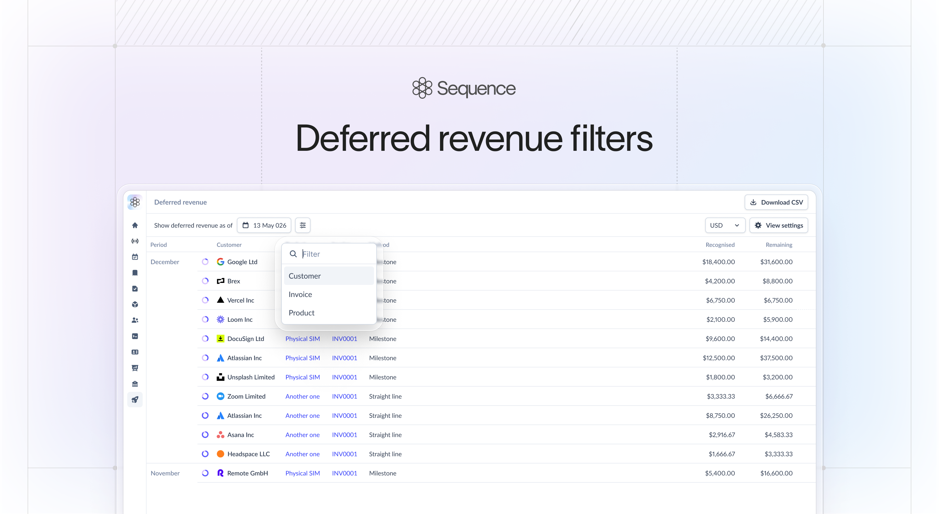Image resolution: width=939 pixels, height=514 pixels.
Task: Click the Remote GmbH logo icon
Action: (220, 473)
